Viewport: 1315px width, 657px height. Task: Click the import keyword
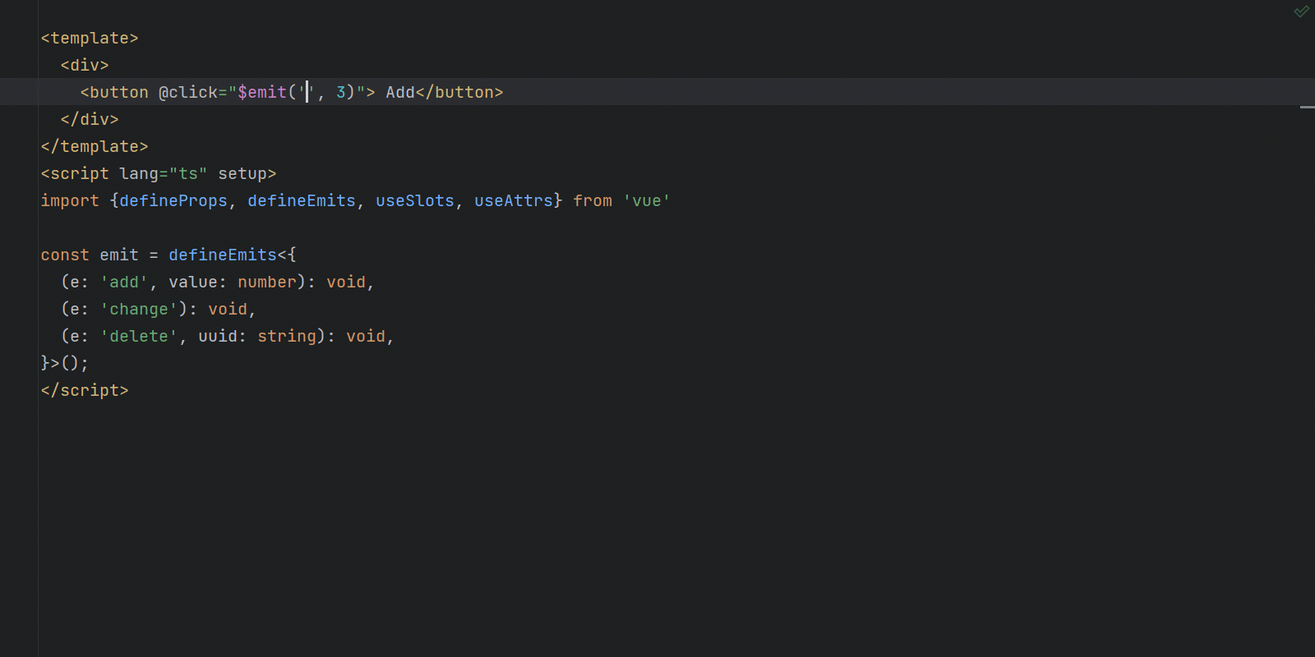pos(70,200)
